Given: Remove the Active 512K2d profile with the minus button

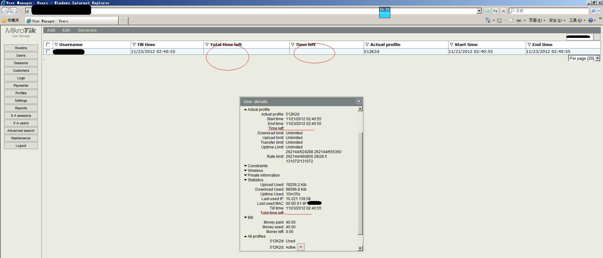Looking at the screenshot, I should pos(301,247).
